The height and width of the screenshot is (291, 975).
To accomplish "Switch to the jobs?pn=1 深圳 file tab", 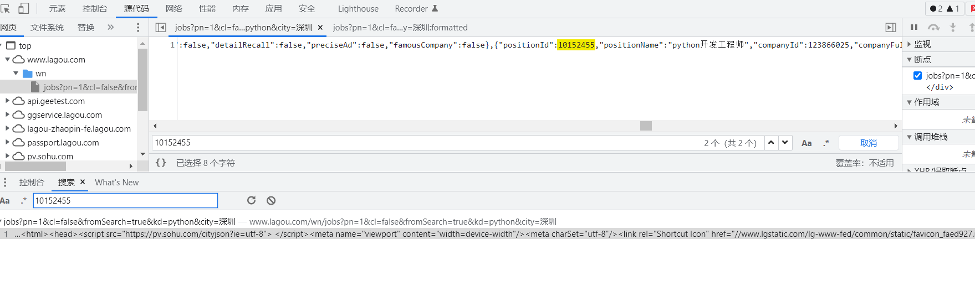I will pos(244,27).
